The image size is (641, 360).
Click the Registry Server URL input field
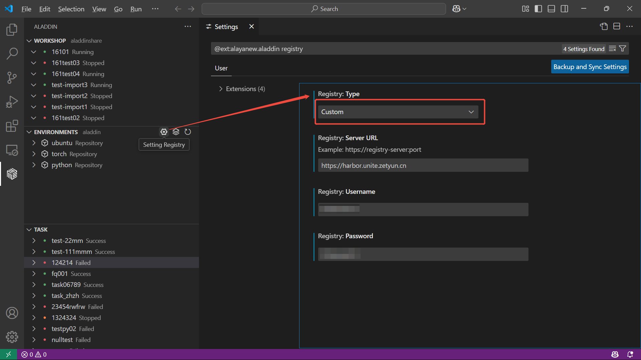[423, 165]
